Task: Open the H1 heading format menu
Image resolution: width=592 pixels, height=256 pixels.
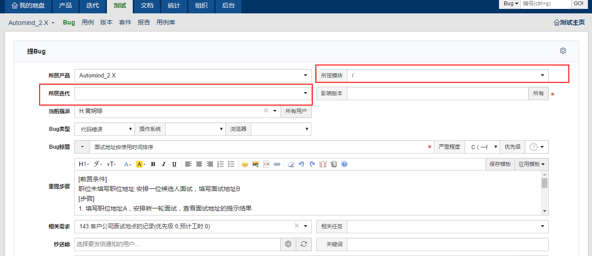Action: (x=84, y=164)
